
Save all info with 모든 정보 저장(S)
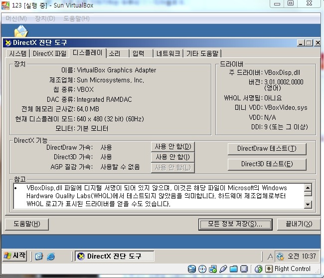click(x=235, y=224)
